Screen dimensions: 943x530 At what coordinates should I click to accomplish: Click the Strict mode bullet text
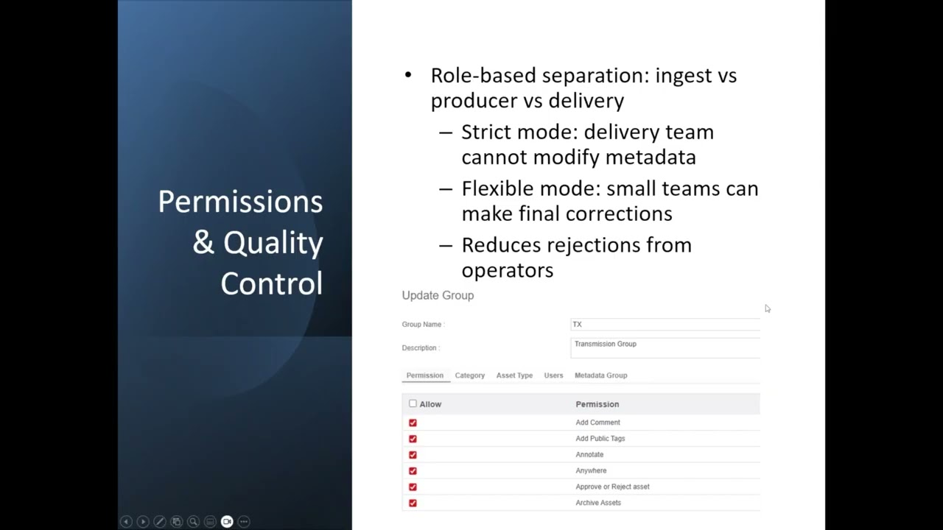click(587, 144)
